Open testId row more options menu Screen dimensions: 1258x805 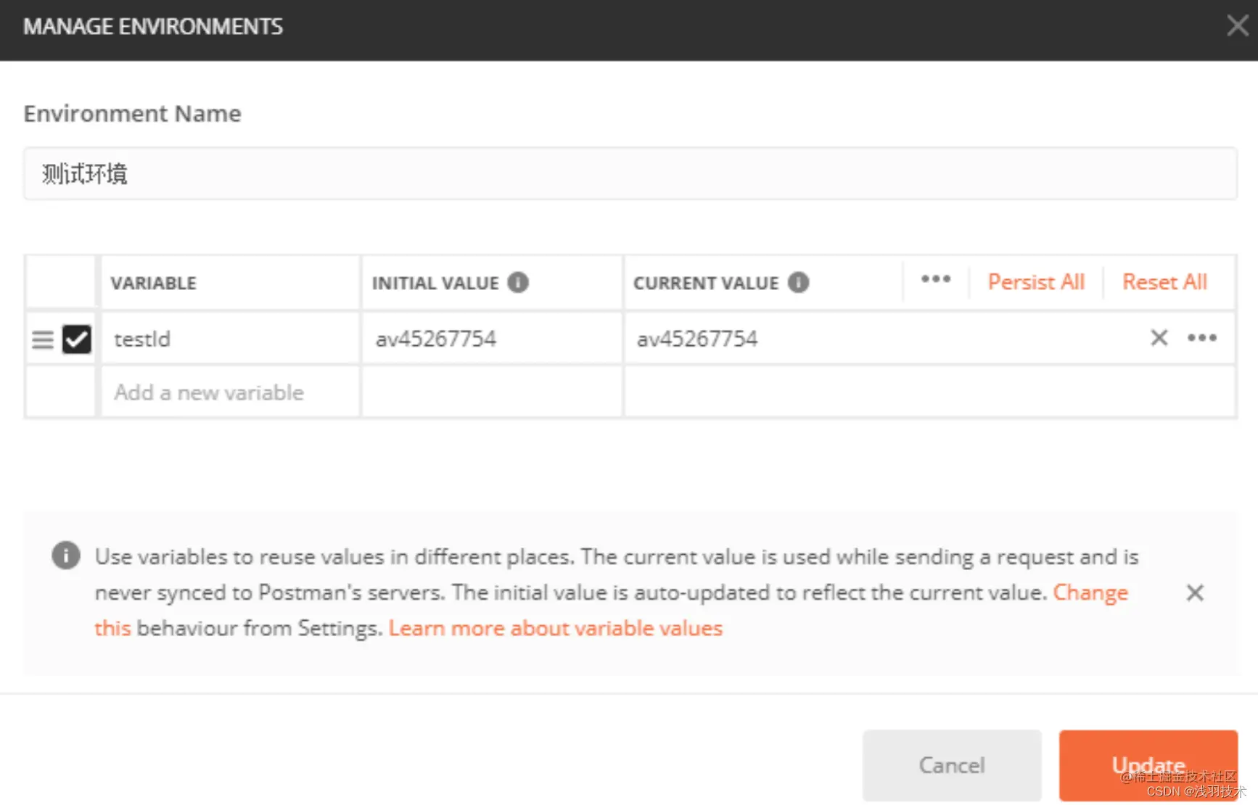click(x=1202, y=338)
